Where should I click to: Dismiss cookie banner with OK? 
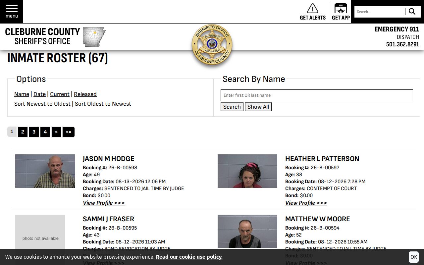click(x=414, y=257)
